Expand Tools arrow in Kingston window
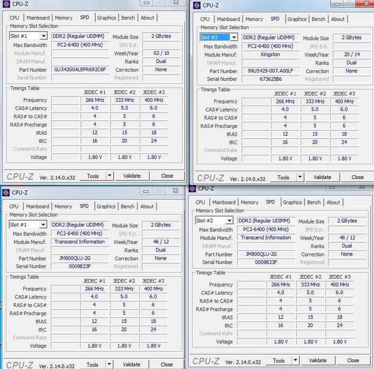 [x=300, y=177]
